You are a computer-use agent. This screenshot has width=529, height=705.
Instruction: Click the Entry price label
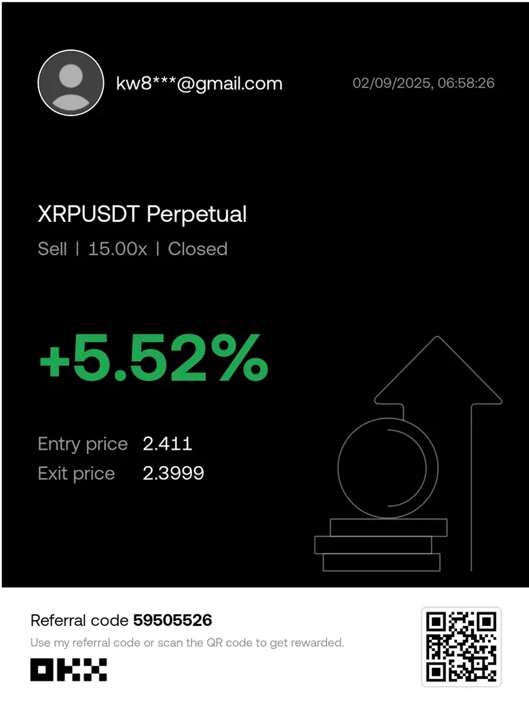pos(82,444)
